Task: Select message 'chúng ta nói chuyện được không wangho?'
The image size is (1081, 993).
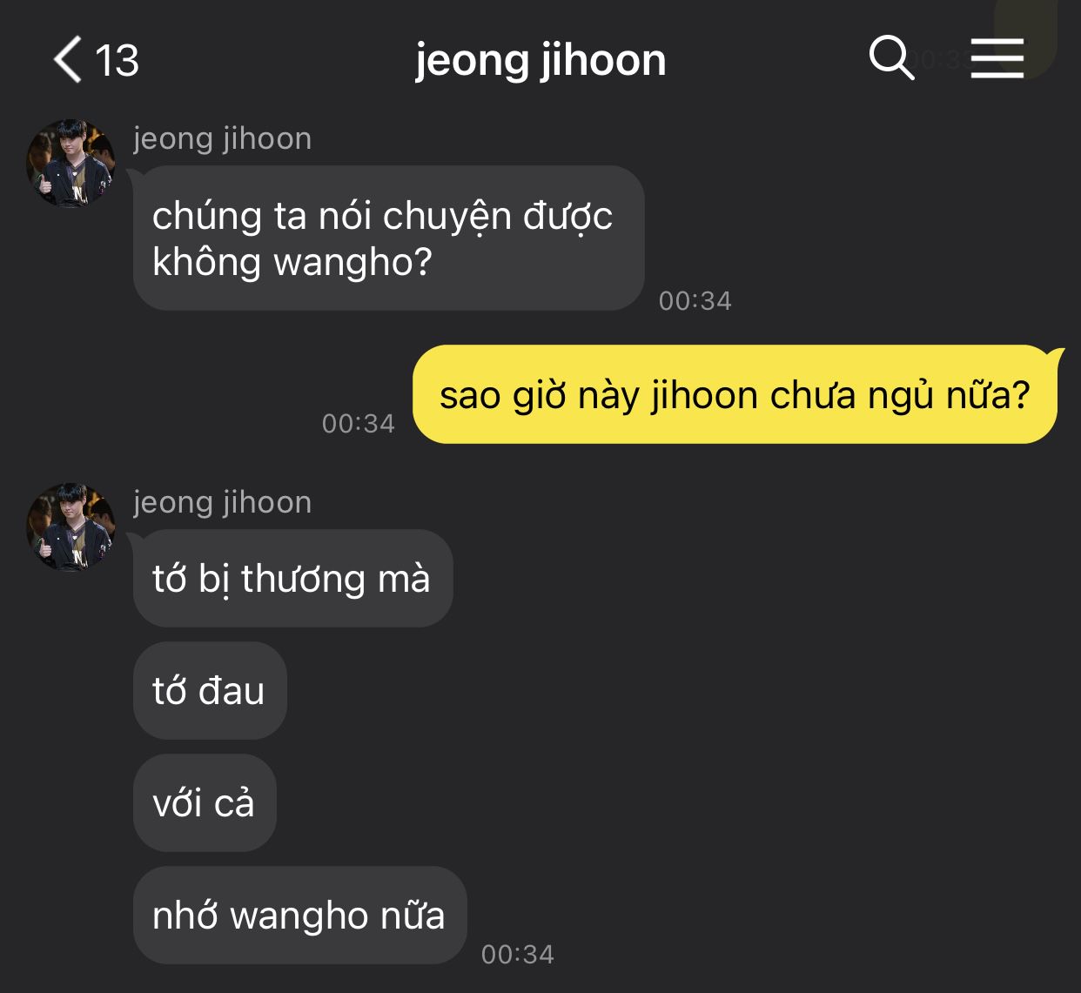Action: tap(388, 238)
